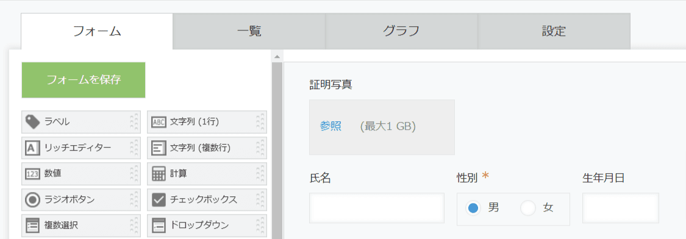686x239 pixels.
Task: Click the drag handle on 数値
Action: click(135, 174)
